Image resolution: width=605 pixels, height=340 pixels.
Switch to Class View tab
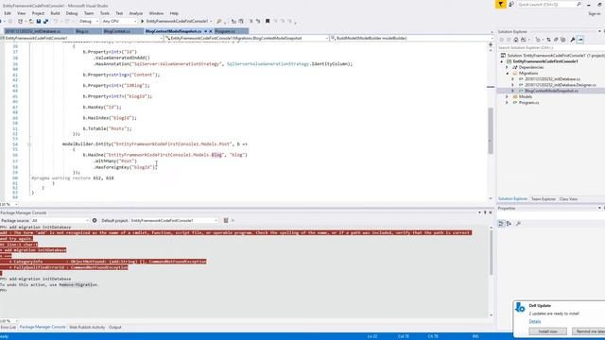(x=568, y=199)
